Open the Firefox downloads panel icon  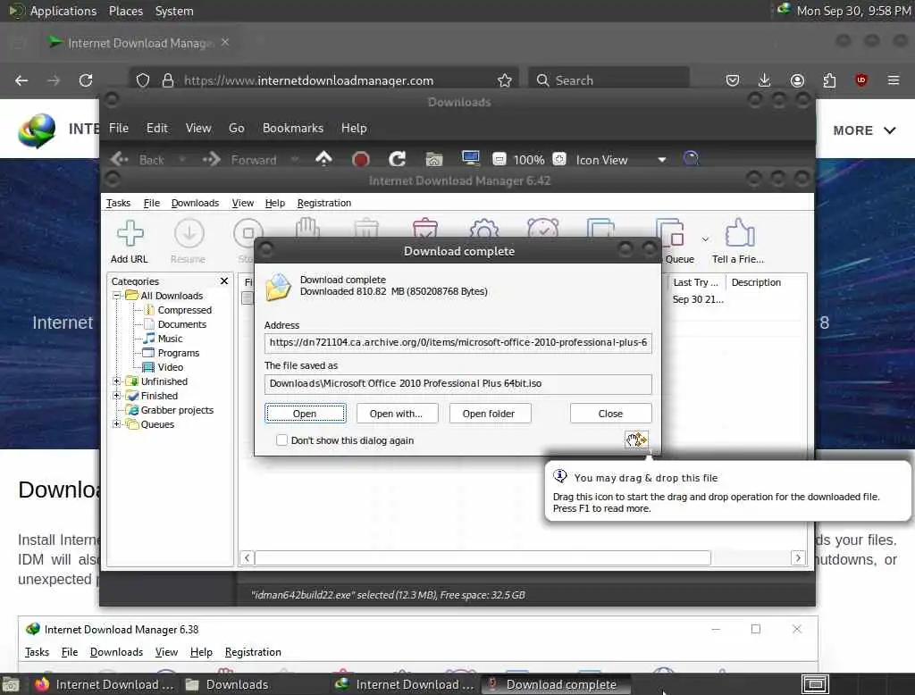coord(765,80)
